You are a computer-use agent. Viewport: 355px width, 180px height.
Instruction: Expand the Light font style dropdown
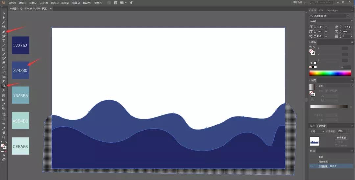(x=351, y=21)
